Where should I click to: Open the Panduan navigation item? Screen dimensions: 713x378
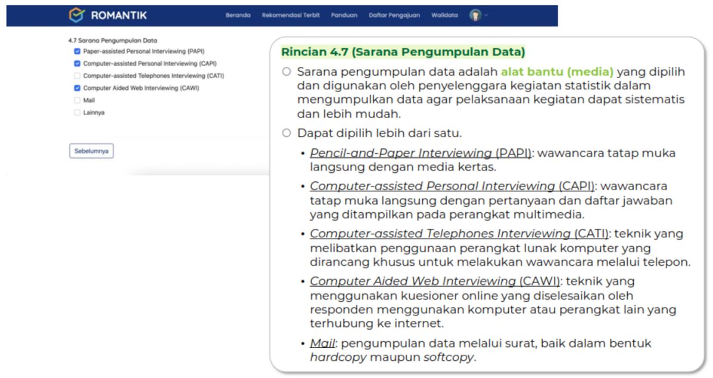[344, 16]
